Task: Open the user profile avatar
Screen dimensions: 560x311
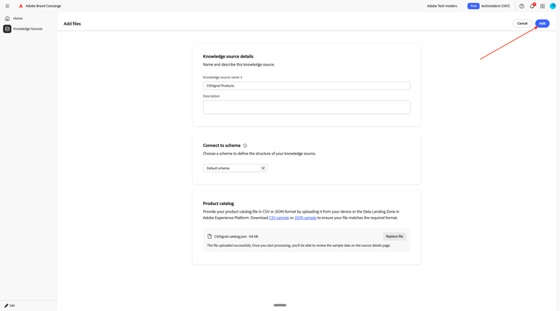Action: 553,6
